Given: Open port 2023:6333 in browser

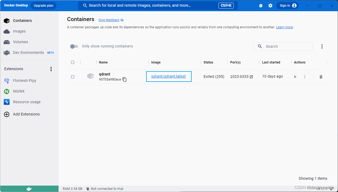Looking at the screenshot, I should 241,77.
